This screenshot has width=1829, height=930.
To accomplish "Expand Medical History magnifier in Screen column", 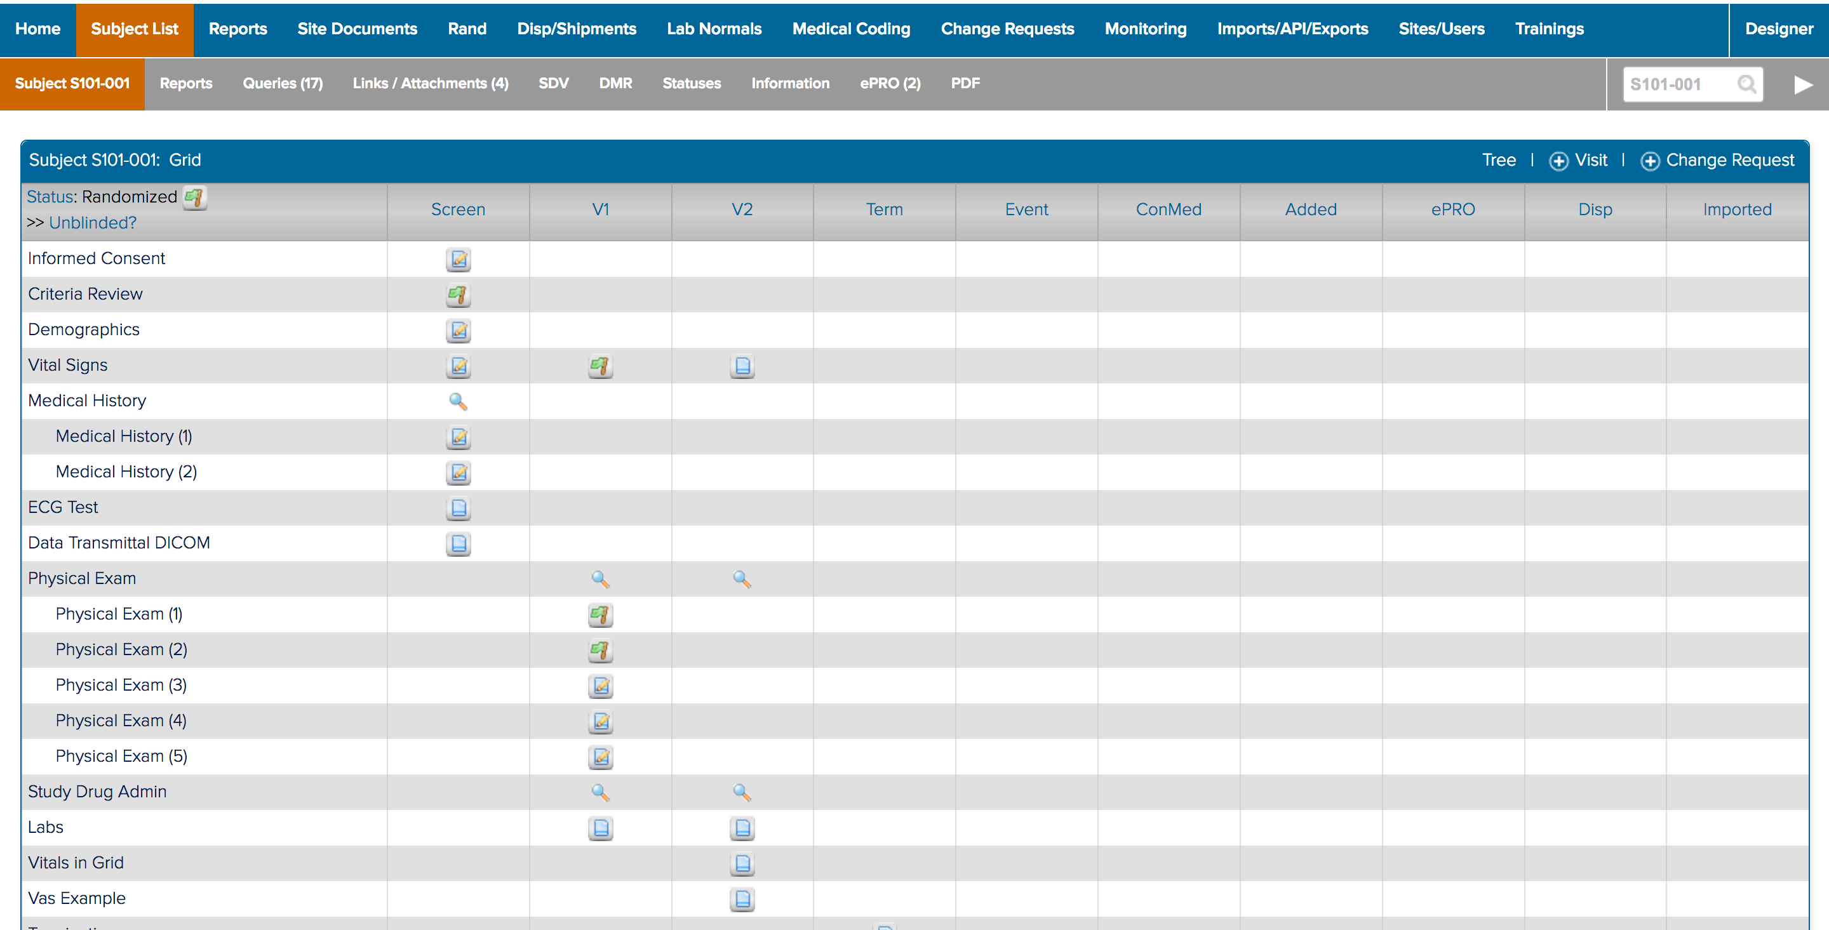I will click(458, 402).
